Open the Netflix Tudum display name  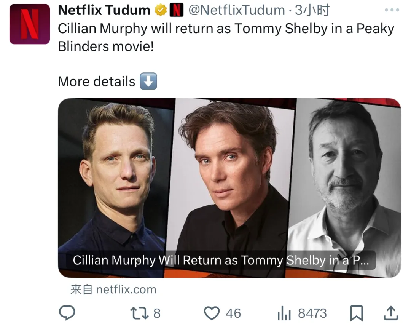(104, 11)
